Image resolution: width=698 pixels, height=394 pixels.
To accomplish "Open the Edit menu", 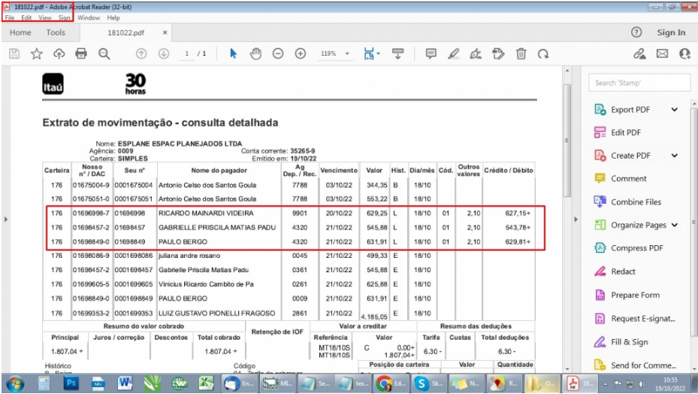I will pos(26,17).
